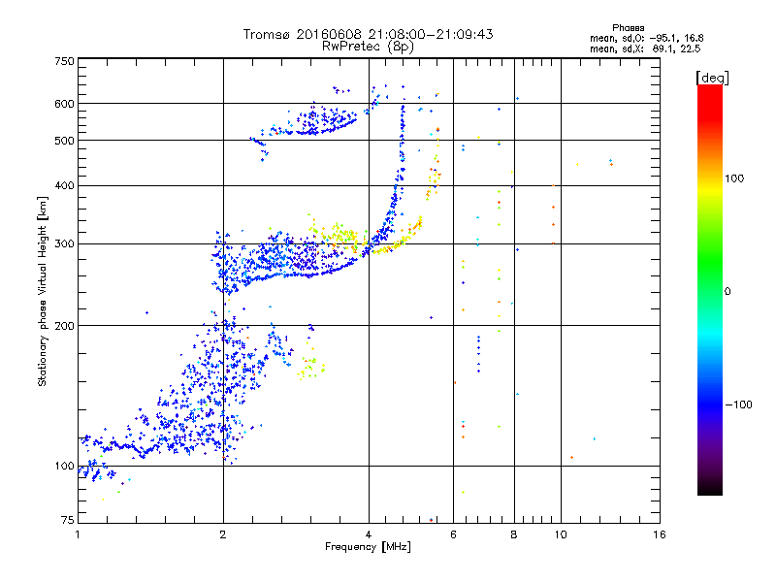Click the 'mean, sd,O: -95.1, 16.8' text
The height and width of the screenshot is (582, 776).
tap(646, 38)
